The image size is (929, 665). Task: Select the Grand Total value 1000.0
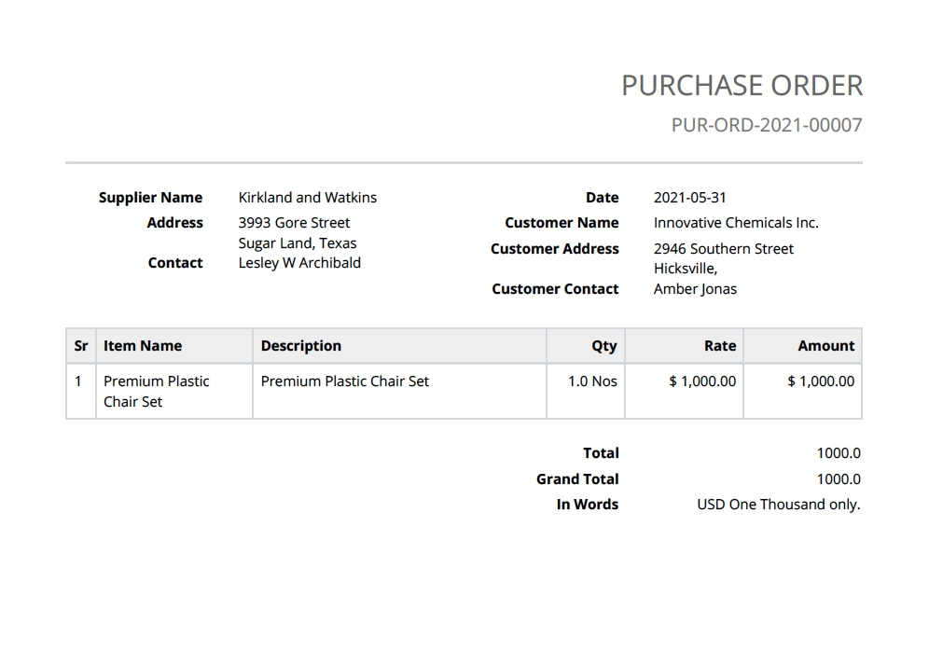click(x=839, y=479)
